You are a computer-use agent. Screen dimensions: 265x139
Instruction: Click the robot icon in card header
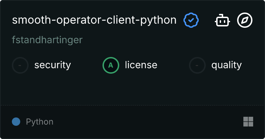(x=222, y=21)
